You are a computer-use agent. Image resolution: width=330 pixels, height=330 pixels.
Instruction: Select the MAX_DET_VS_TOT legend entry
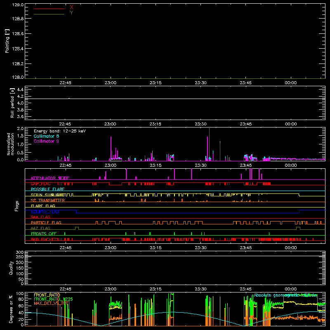pos(51,303)
